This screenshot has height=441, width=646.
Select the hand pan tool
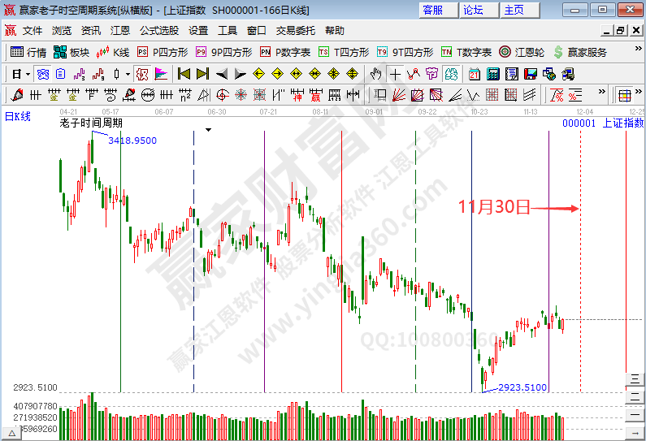[376, 74]
